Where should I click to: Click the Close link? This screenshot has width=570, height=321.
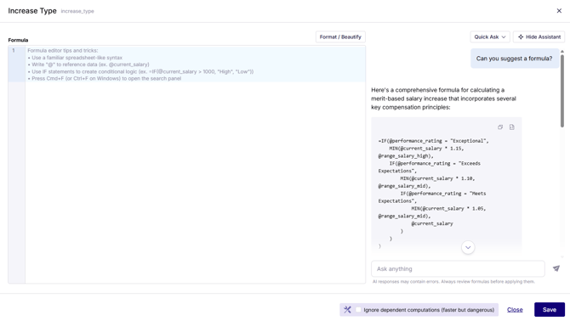point(515,310)
